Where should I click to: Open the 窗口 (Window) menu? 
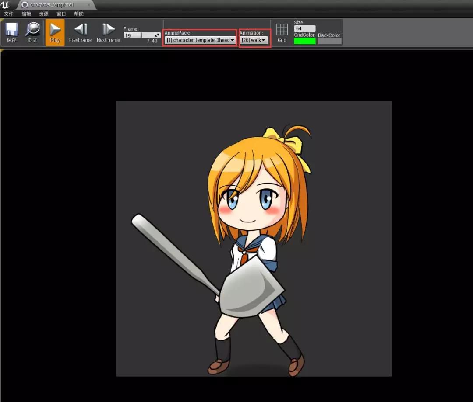coord(61,14)
